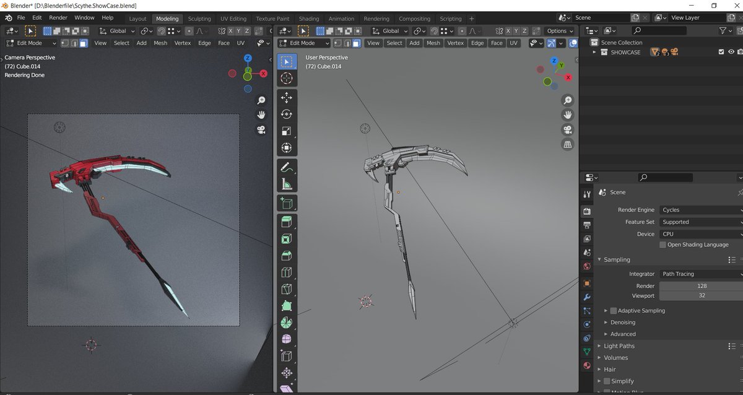Viewport: 743px width, 395px height.
Task: Click zoom magnifier in User Perspective viewport
Action: click(x=567, y=100)
